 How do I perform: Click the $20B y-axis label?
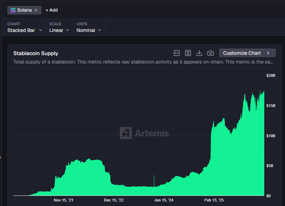coord(271,75)
